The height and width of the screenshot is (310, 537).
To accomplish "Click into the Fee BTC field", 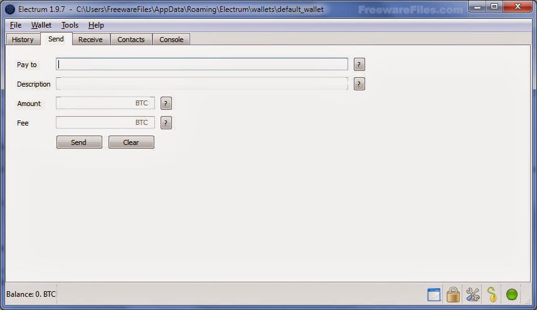I will [105, 122].
